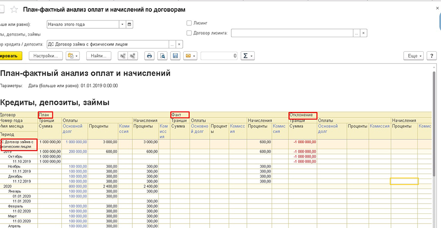The image size is (441, 228).
Task: Click the report variants icon
Action: [x=70, y=56]
